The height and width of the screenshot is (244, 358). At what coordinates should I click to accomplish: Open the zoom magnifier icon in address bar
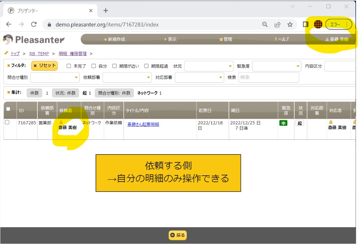[265, 24]
